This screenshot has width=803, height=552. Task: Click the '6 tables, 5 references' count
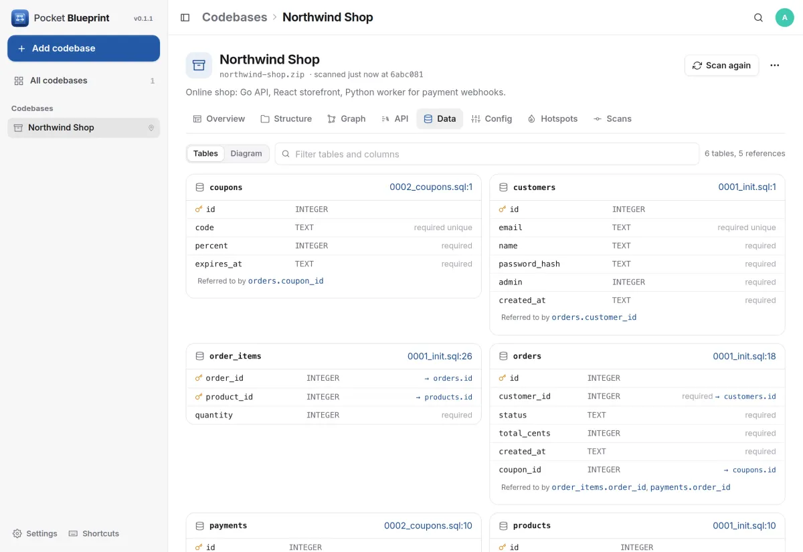tap(745, 154)
